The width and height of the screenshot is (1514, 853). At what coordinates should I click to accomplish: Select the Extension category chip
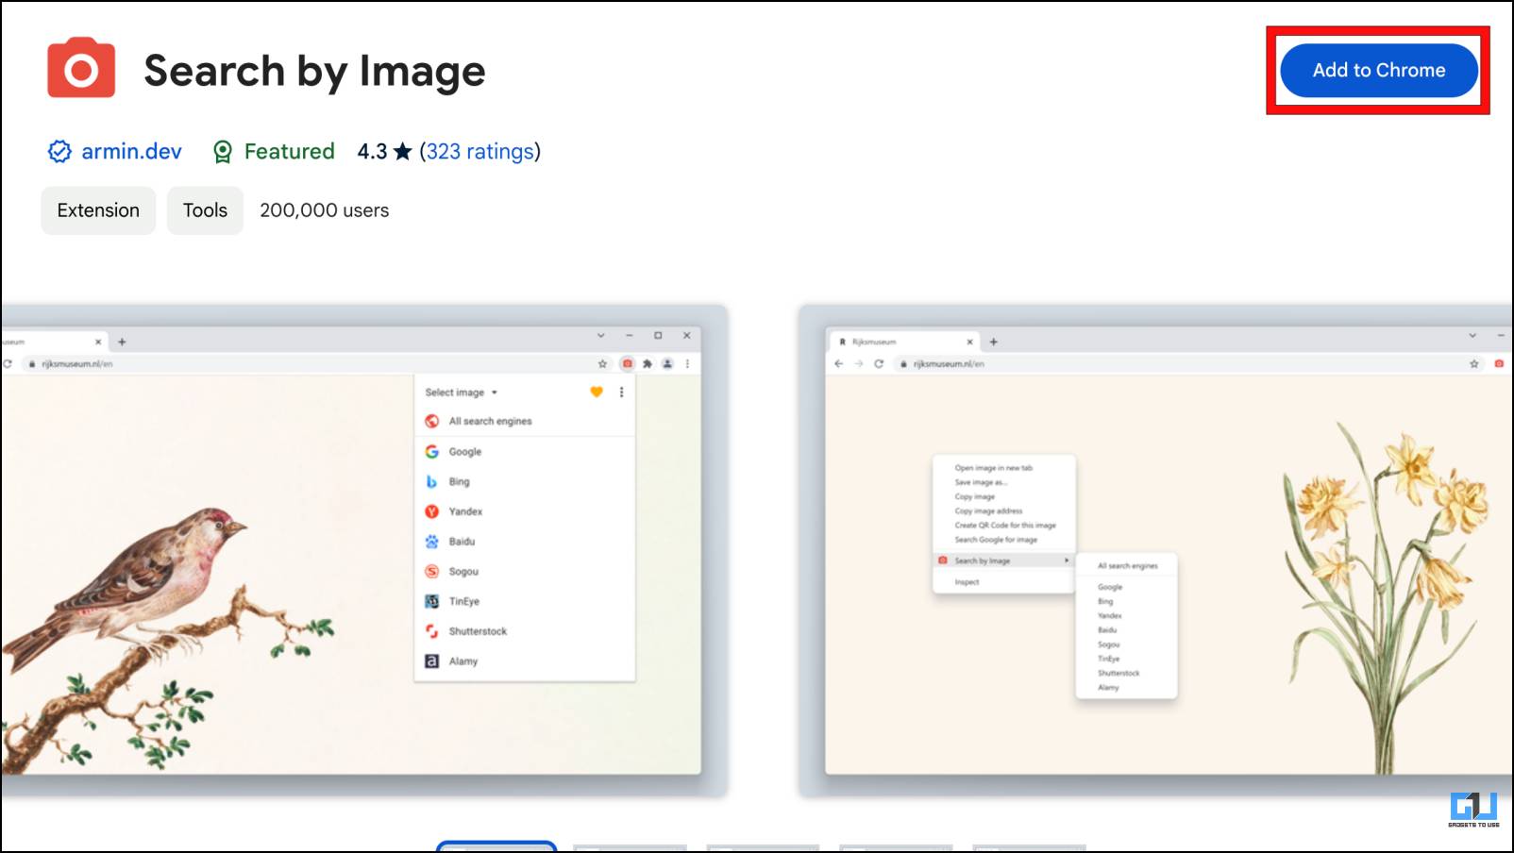pos(98,210)
